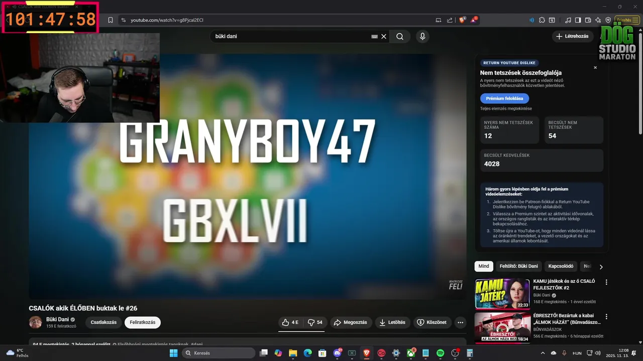Click the blue audio waves extension icon
This screenshot has height=361, width=643.
[531, 20]
